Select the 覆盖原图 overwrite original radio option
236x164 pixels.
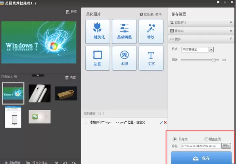coord(206,139)
